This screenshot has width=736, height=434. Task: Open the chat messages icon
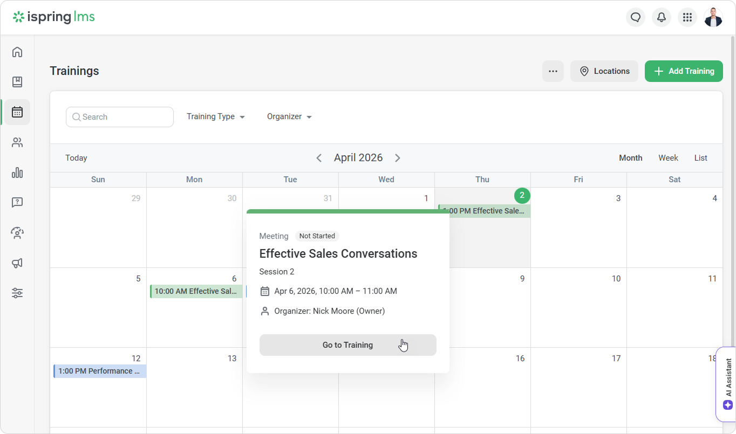[x=636, y=17]
